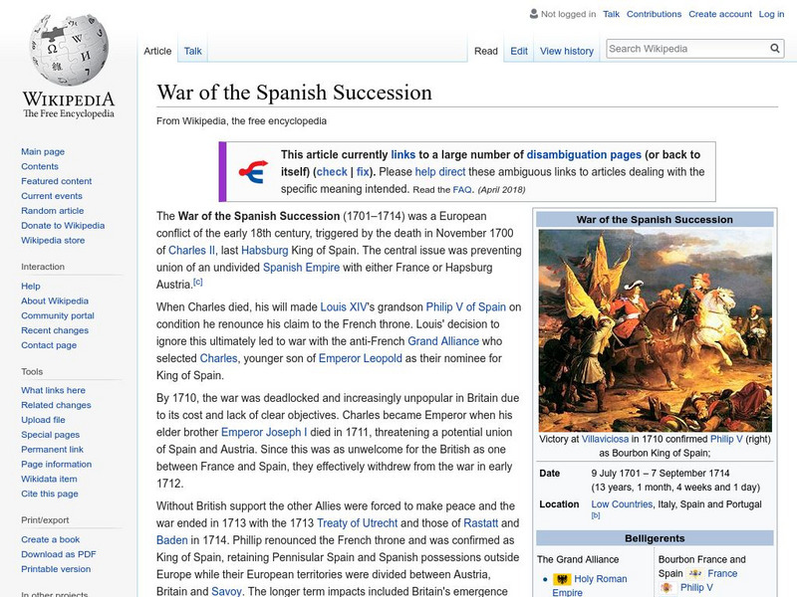Click the Philip V coat of arms icon

(x=667, y=588)
